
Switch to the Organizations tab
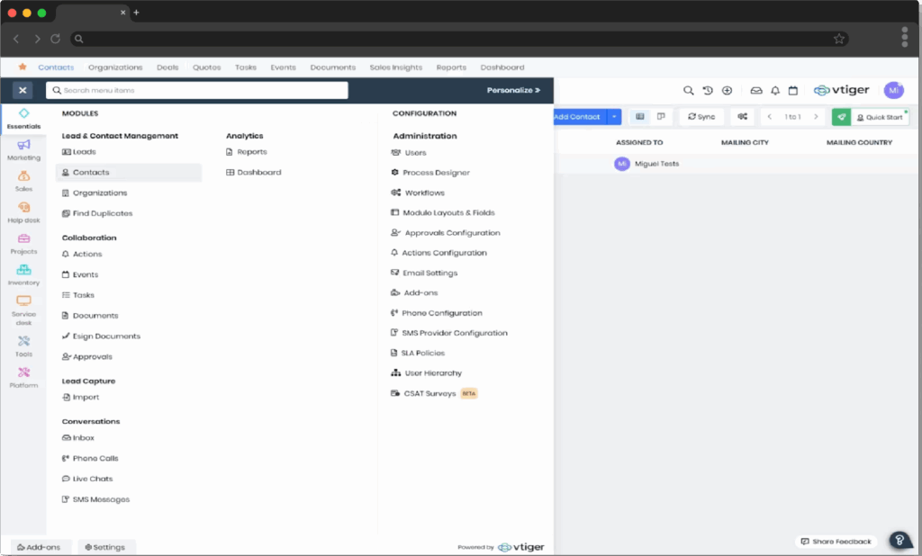pyautogui.click(x=115, y=67)
